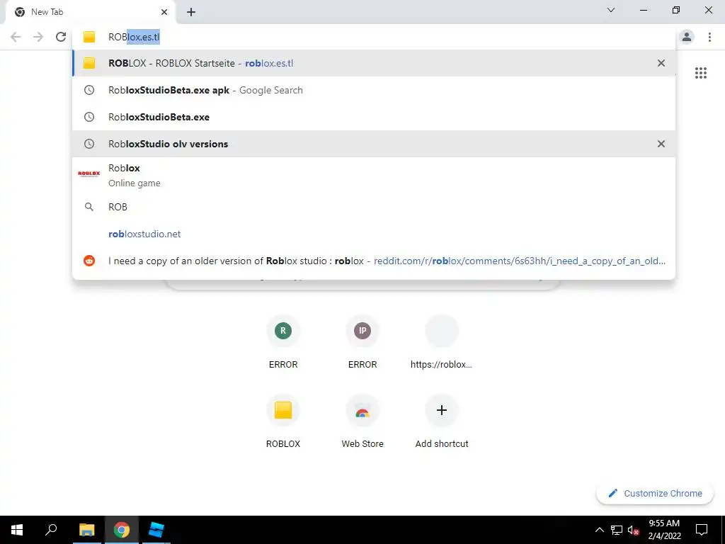The width and height of the screenshot is (725, 544).
Task: Click the muted volume tray icon
Action: [x=633, y=530]
